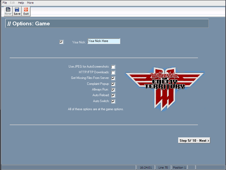Image resolution: width=226 pixels, height=170 pixels.
Task: Click the note about game options
Action: click(96, 109)
